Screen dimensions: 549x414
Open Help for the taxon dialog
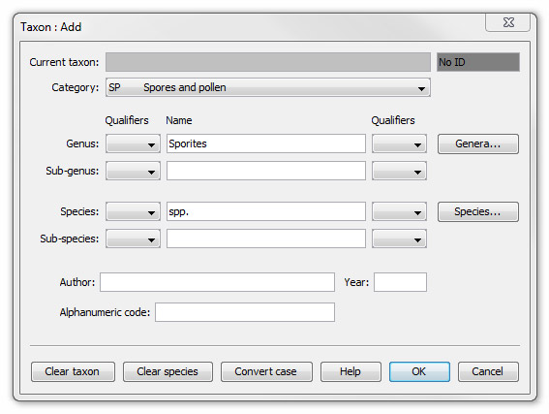tap(351, 371)
